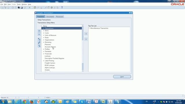Click the Windows Start button

click(3, 102)
